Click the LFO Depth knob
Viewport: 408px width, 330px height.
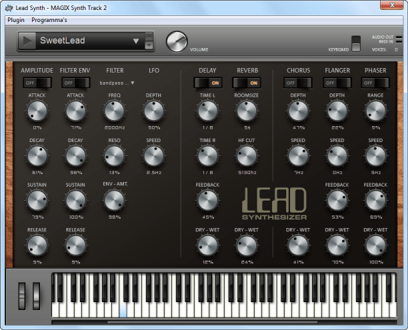coord(153,111)
